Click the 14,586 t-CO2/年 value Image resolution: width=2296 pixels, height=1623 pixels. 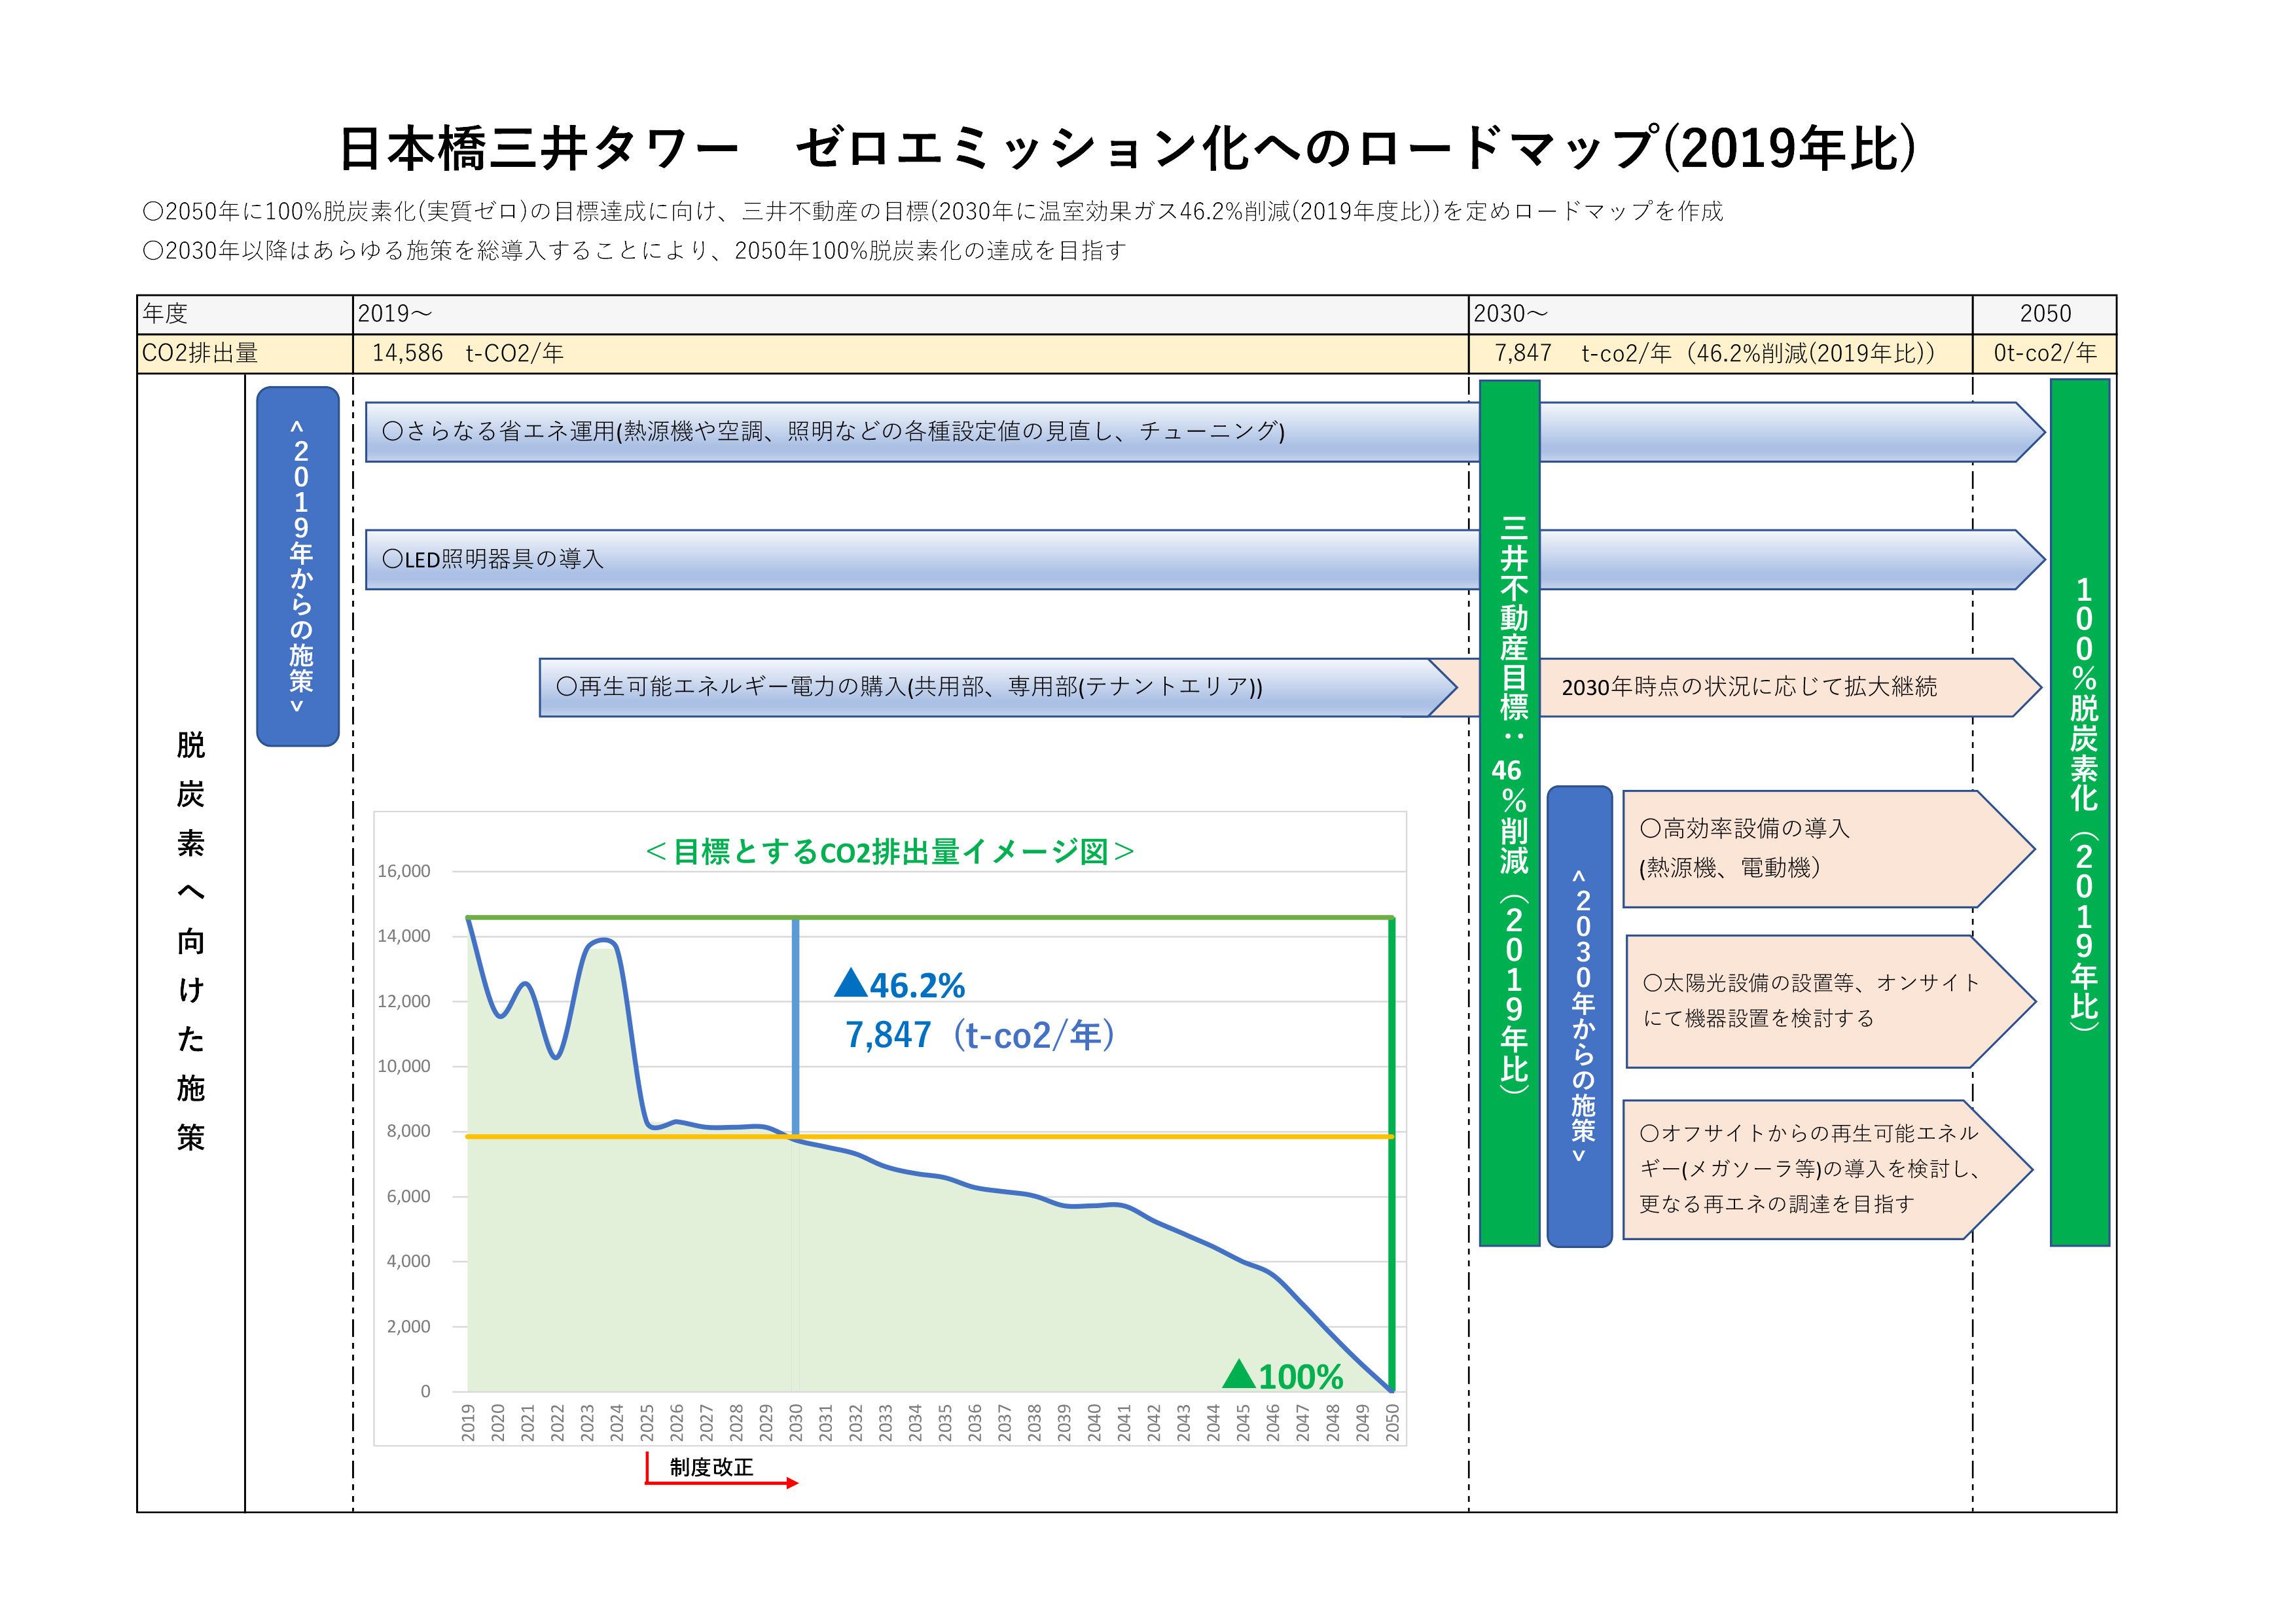pos(468,354)
